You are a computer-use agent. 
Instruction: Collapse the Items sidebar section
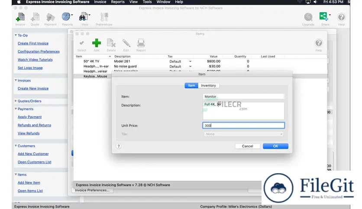point(16,174)
